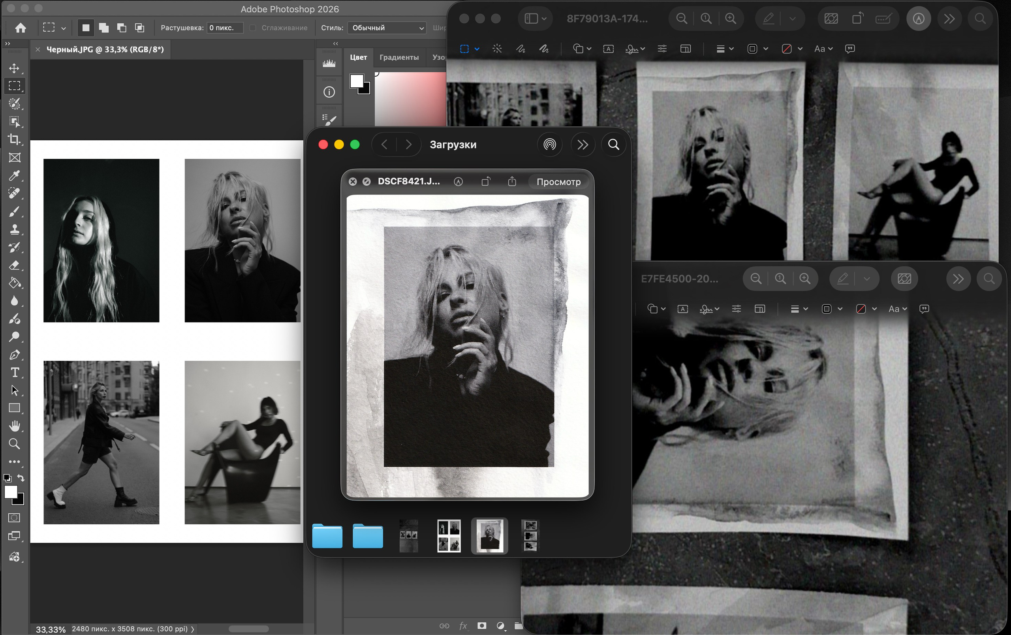
Task: Open the Стиль dropdown set to Обычный
Action: 387,28
